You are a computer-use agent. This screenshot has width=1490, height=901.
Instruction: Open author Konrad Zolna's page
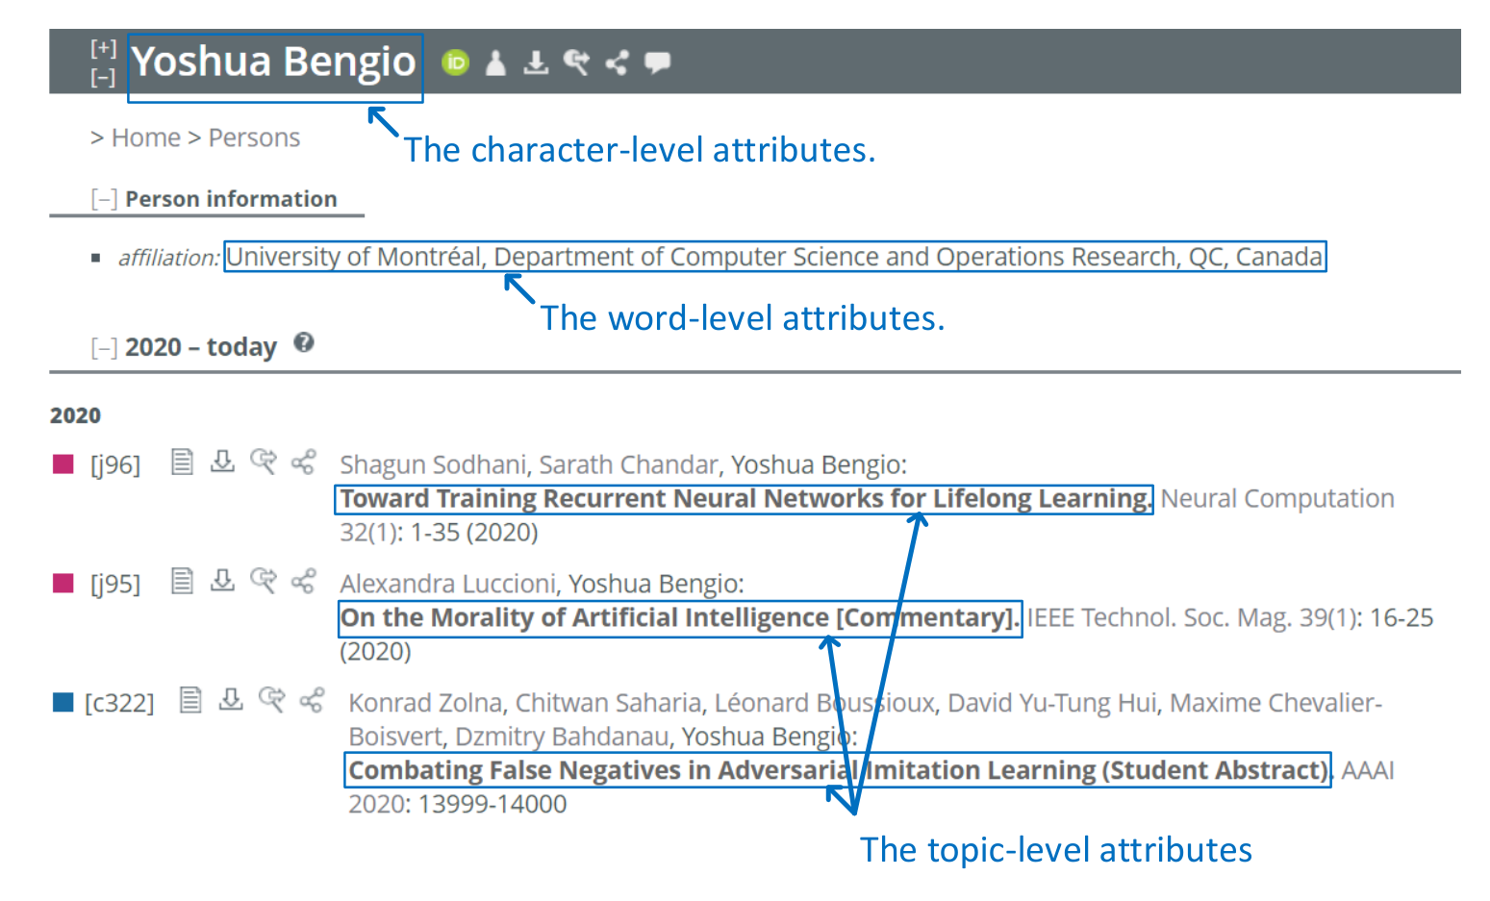pyautogui.click(x=425, y=704)
